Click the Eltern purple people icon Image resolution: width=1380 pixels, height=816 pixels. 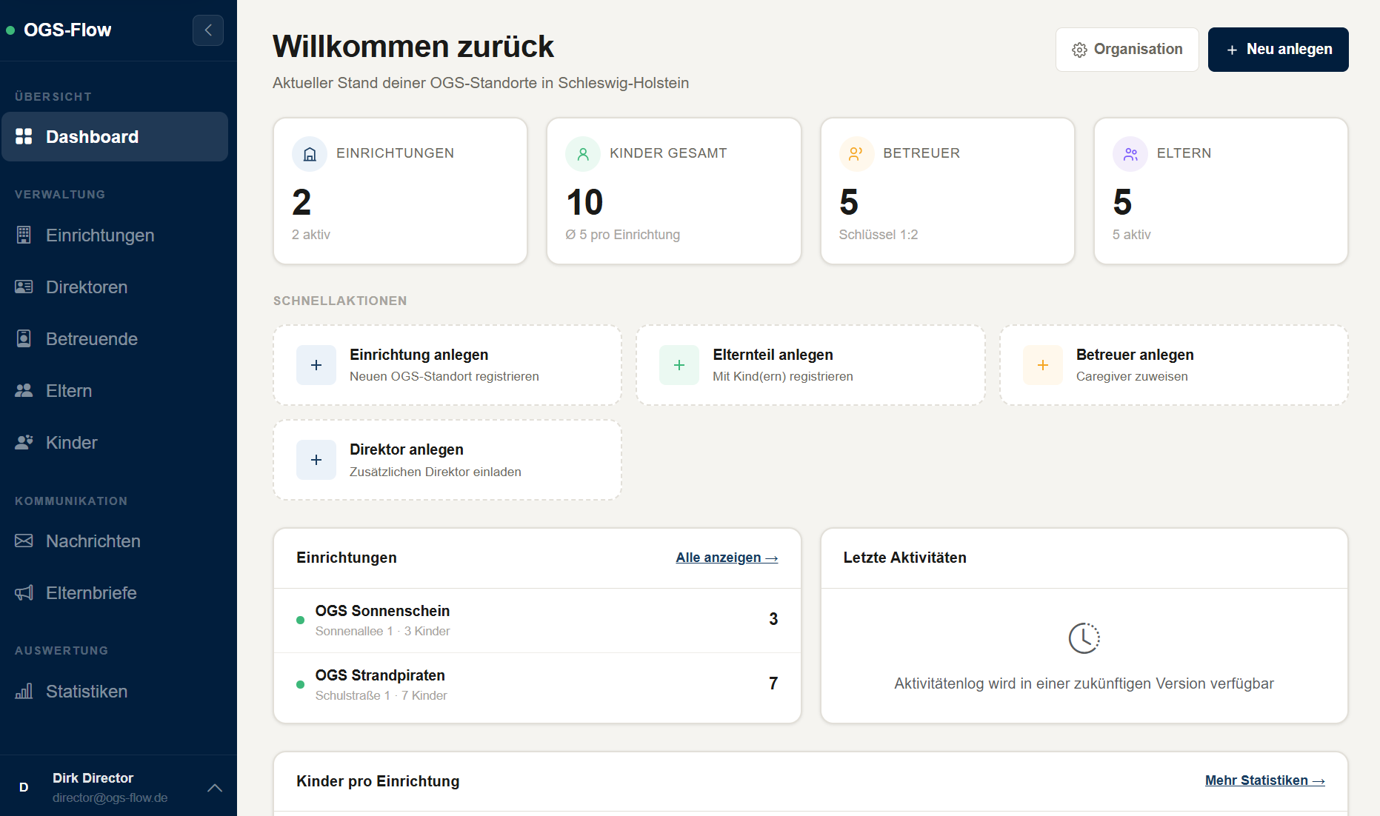point(1130,154)
